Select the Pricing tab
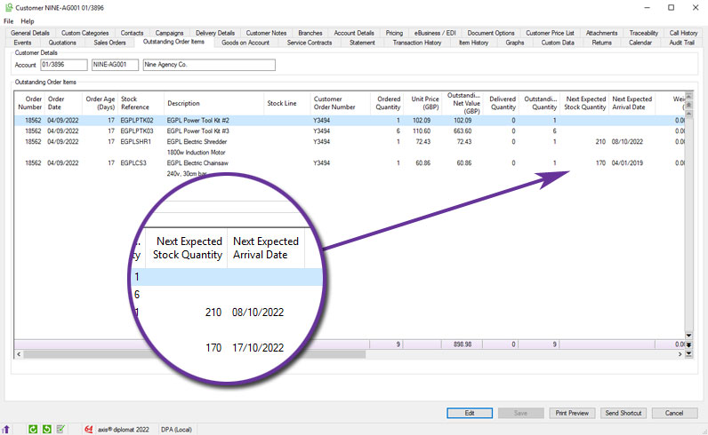This screenshot has height=435, width=708. click(x=394, y=33)
